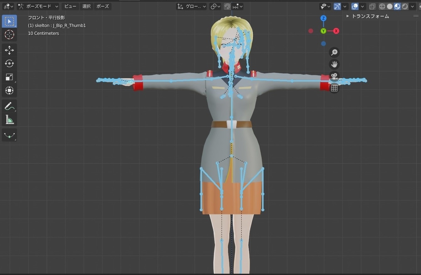Open the overlay options dropdown arrow
This screenshot has height=275, width=421.
pyautogui.click(x=362, y=6)
